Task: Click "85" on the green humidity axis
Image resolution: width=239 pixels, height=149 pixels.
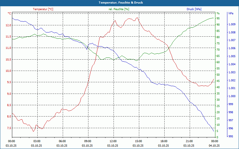Action: coord(218,31)
